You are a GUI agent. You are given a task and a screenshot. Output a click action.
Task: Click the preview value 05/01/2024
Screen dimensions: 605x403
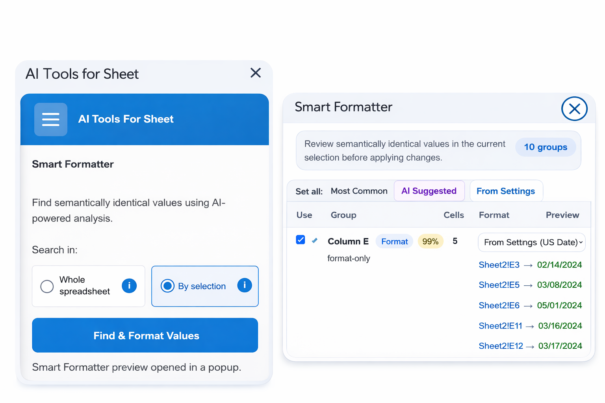point(559,305)
